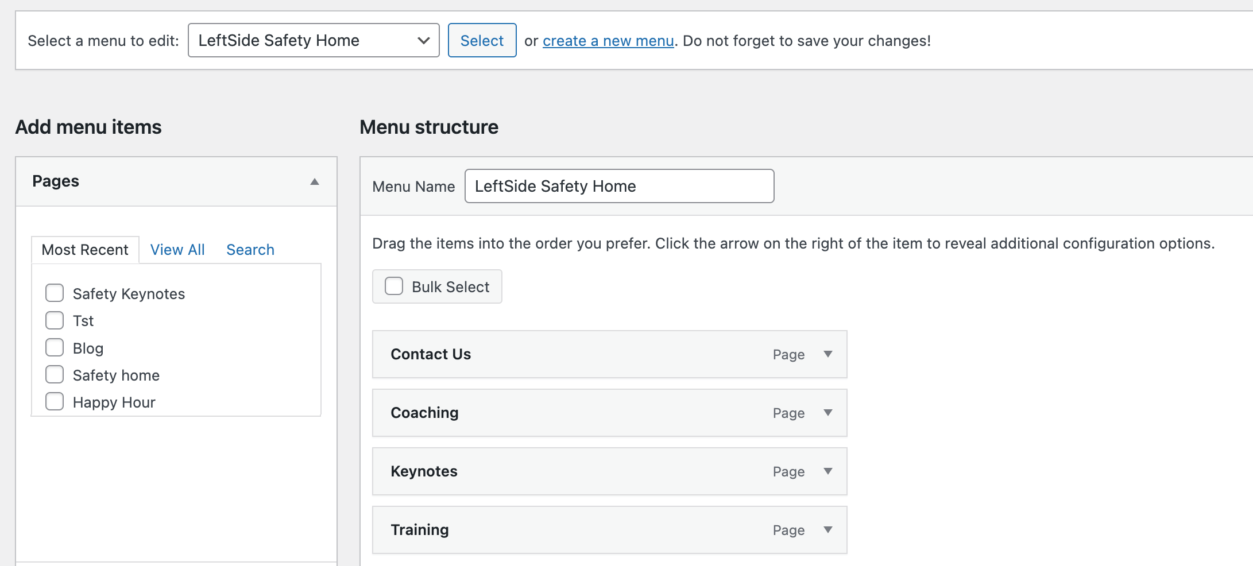Check the Safety Keynotes page checkbox
Viewport: 1253px width, 566px height.
point(55,293)
